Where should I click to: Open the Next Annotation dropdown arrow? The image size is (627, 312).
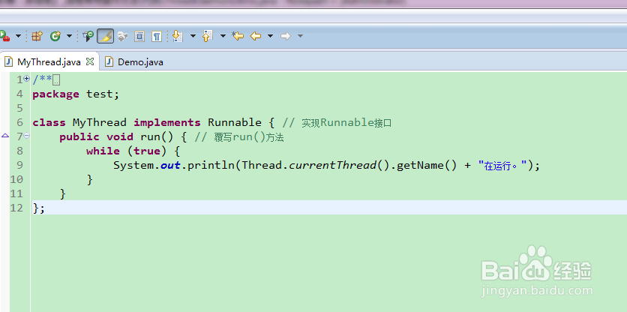pyautogui.click(x=193, y=37)
